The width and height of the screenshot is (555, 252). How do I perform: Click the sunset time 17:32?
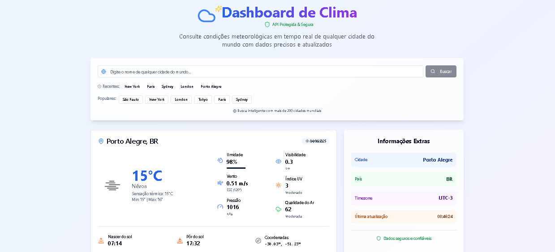click(x=193, y=243)
